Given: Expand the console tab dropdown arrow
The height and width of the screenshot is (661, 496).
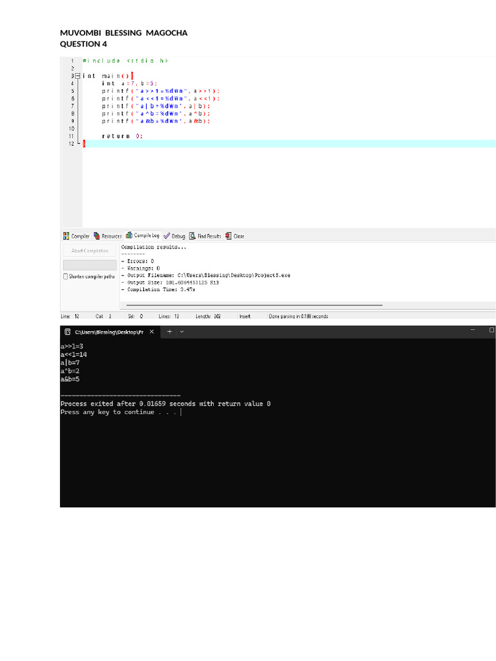Looking at the screenshot, I should pyautogui.click(x=181, y=332).
